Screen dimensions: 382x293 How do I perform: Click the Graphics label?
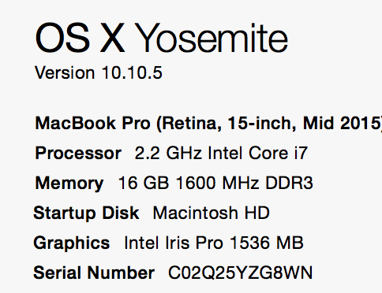click(72, 243)
